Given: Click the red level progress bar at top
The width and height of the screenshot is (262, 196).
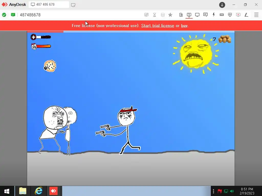Looking at the screenshot, I should point(45,32).
